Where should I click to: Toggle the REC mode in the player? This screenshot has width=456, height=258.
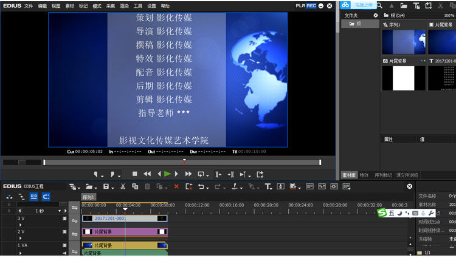(x=311, y=5)
